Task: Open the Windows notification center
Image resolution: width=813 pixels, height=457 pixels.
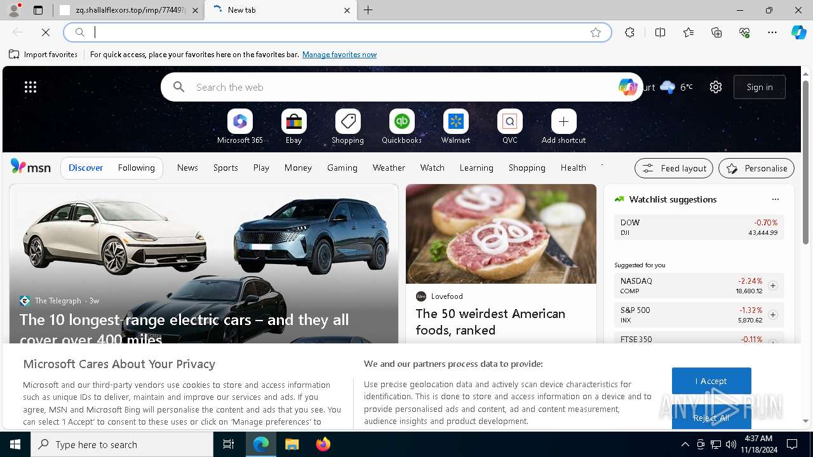Action: (x=792, y=444)
